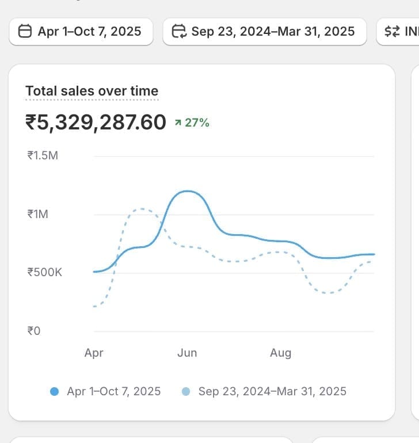The image size is (419, 443).
Task: Click the Jun label on the x-axis
Action: pyautogui.click(x=187, y=353)
